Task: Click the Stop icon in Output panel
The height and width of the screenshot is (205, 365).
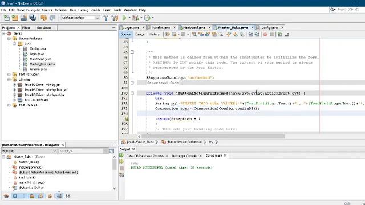Action: tap(121, 169)
